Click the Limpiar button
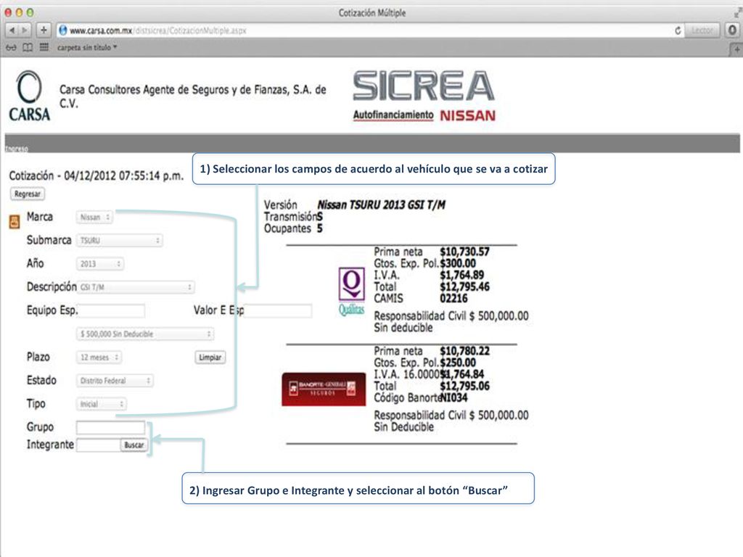Viewport: 743px width, 557px height. tap(210, 357)
